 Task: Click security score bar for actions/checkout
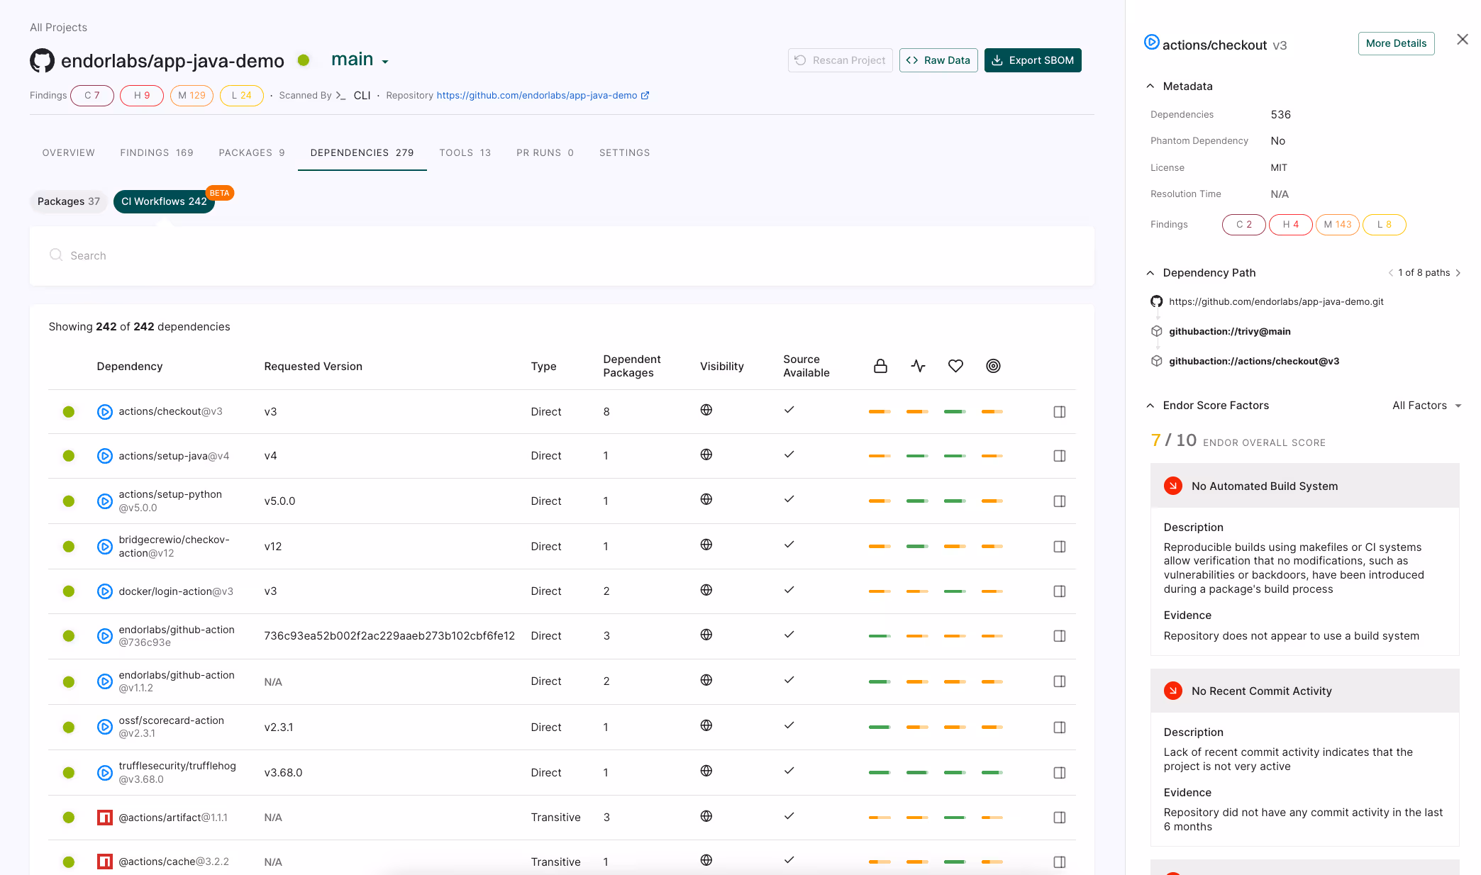pyautogui.click(x=880, y=412)
